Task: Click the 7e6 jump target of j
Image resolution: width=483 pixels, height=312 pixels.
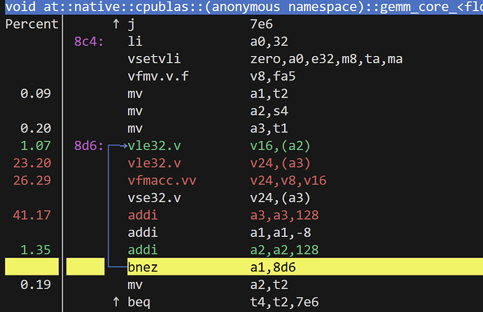Action: click(261, 25)
